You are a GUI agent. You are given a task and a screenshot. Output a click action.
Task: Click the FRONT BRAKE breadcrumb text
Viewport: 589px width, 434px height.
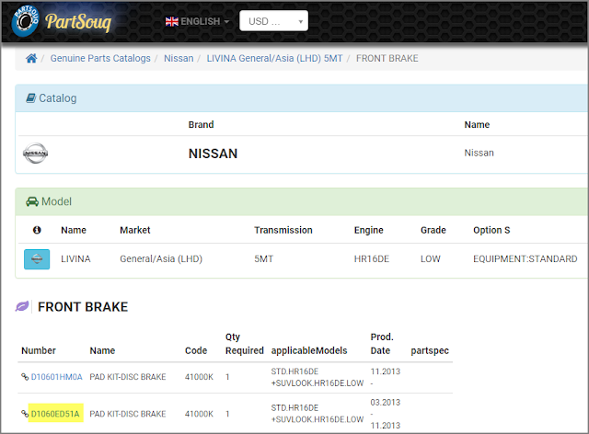387,58
